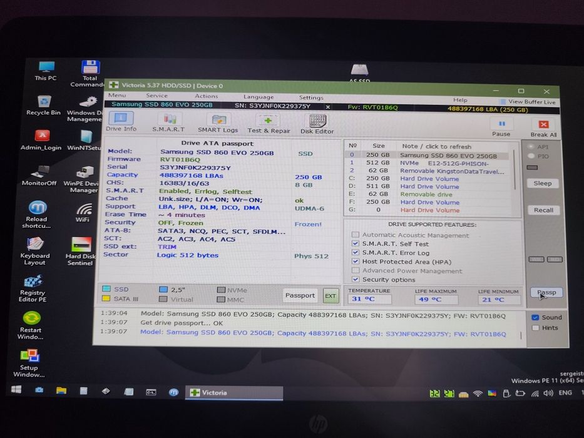Open the Actions menu

coord(207,96)
